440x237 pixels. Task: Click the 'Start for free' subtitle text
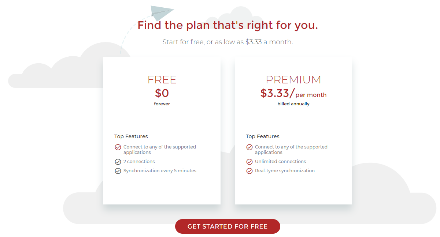pos(228,42)
